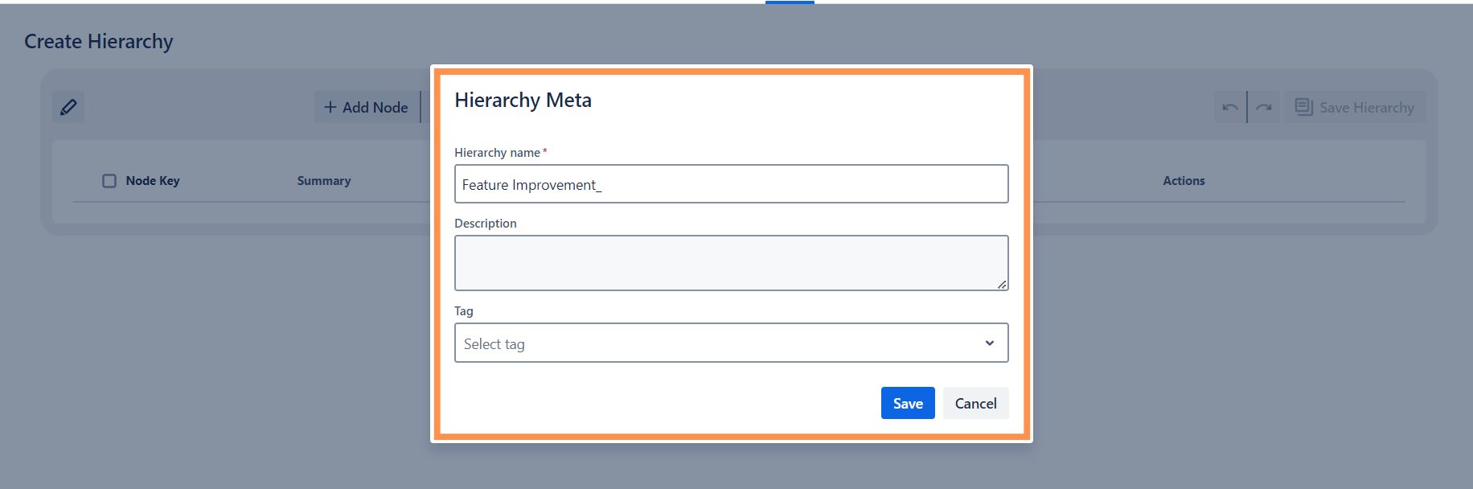The height and width of the screenshot is (489, 1473).
Task: Save the hierarchy meta dialog
Action: click(908, 403)
